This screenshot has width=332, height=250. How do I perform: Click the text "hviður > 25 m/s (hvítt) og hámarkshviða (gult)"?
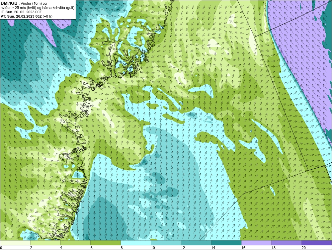pyautogui.click(x=38, y=8)
